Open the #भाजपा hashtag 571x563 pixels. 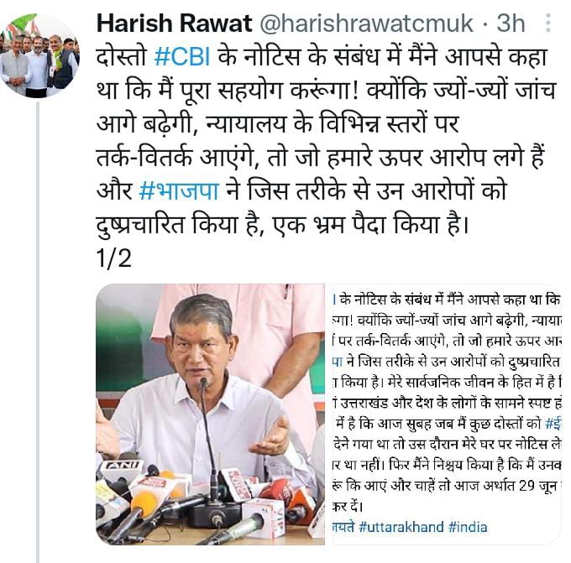(x=179, y=190)
